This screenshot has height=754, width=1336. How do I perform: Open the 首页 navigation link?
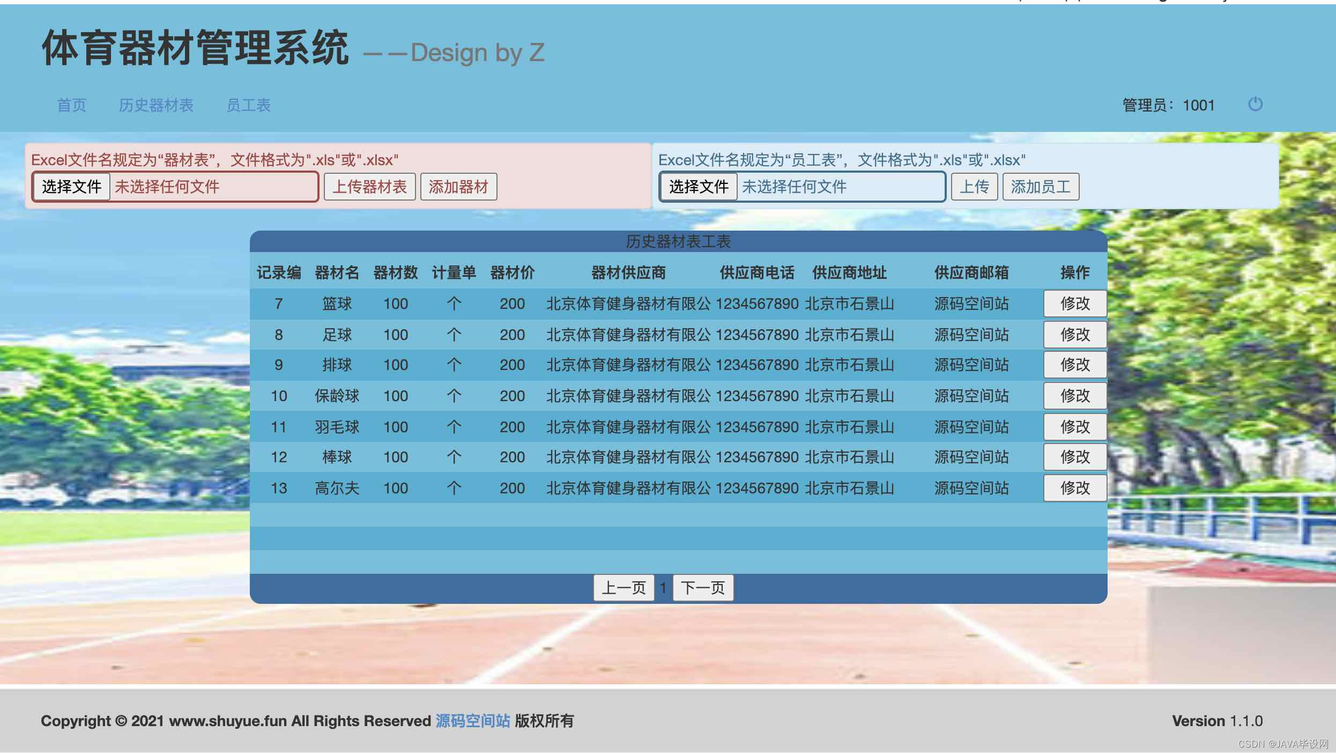pyautogui.click(x=72, y=105)
